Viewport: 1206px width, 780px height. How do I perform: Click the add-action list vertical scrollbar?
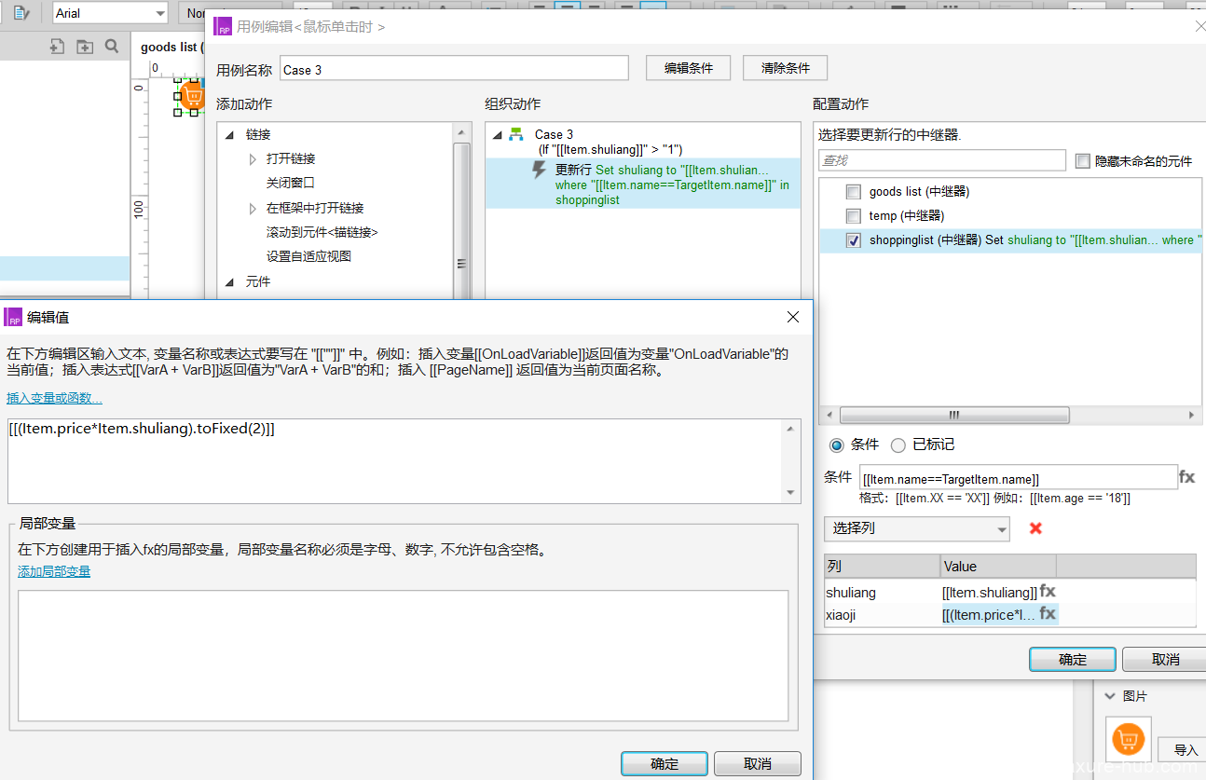pyautogui.click(x=461, y=219)
